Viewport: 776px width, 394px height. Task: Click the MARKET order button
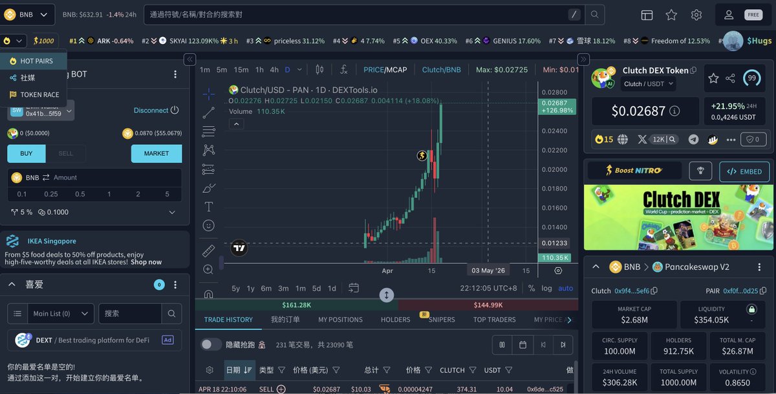[156, 153]
